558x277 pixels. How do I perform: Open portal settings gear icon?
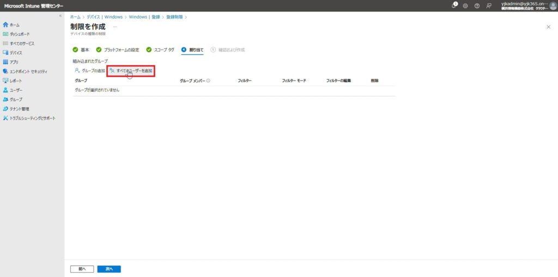click(x=465, y=5)
